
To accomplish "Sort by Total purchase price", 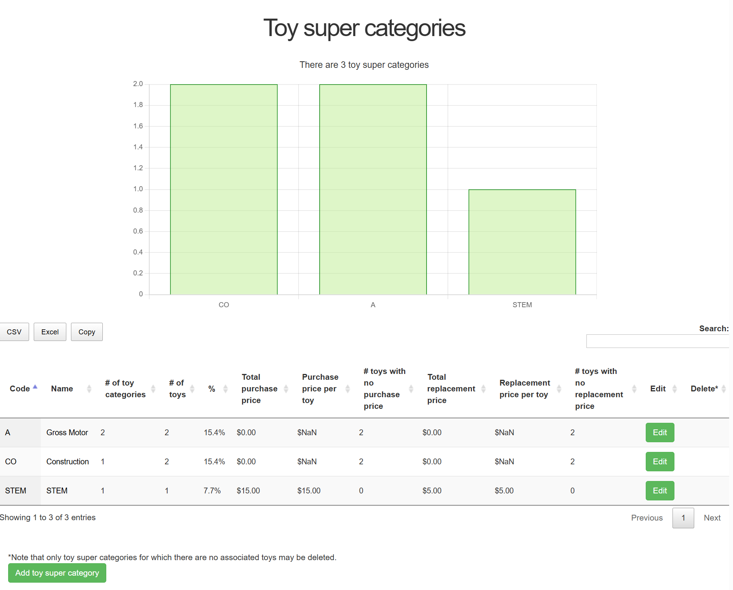I will 286,389.
